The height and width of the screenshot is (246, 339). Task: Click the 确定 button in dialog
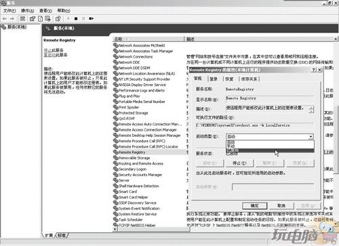(255, 205)
